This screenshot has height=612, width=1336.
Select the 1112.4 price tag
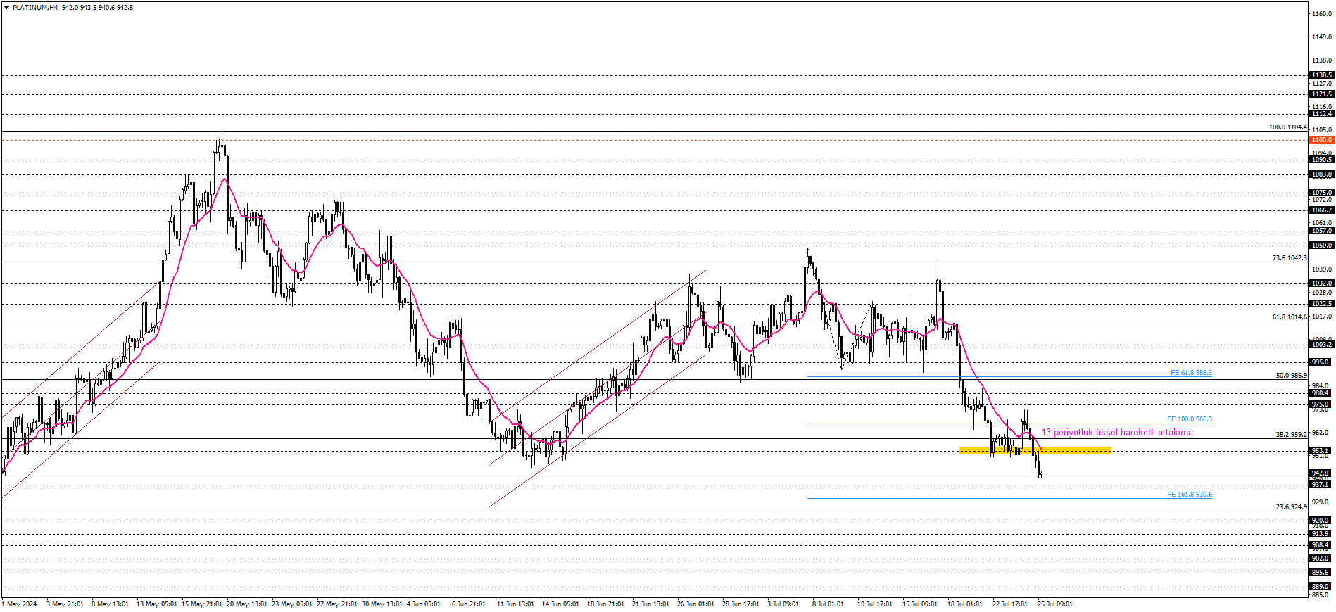1321,114
